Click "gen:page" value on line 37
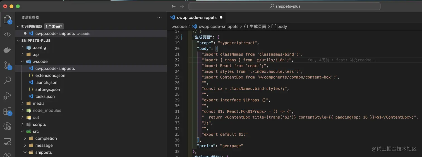The width and height of the screenshot is (422, 157). 232,146
